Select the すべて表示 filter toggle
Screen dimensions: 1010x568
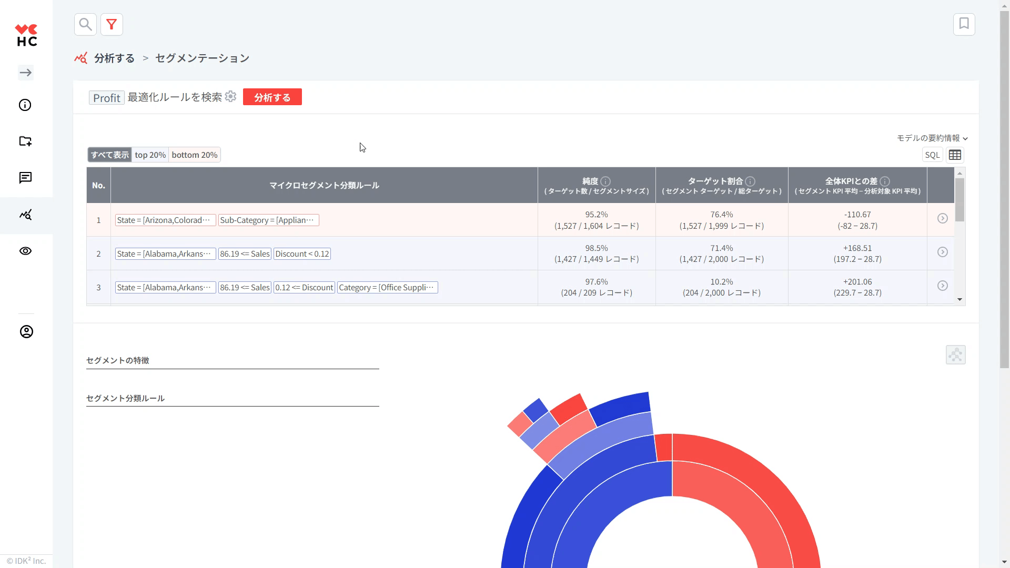(x=109, y=155)
